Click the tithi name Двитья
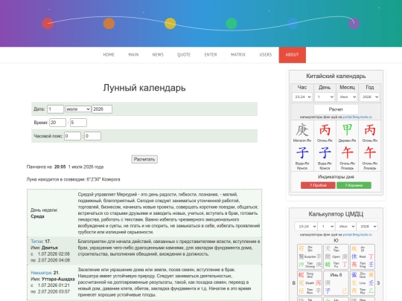402x301 pixels. [49, 247]
